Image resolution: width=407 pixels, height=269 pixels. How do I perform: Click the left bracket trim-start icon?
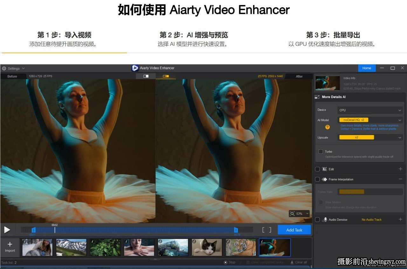(263, 230)
